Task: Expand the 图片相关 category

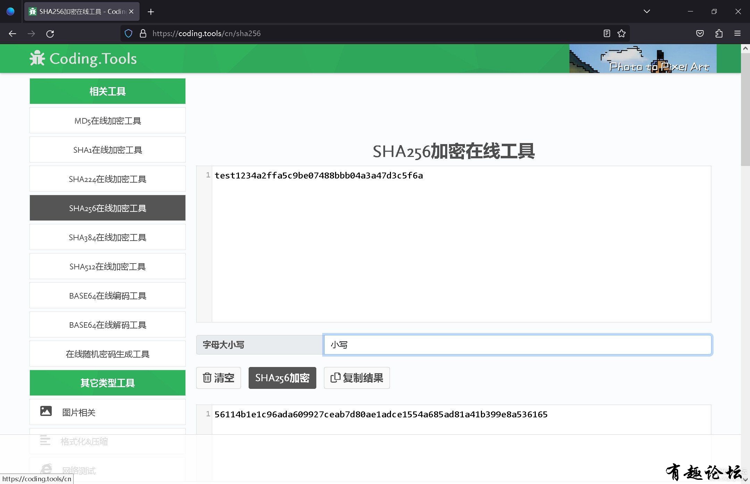Action: (108, 412)
